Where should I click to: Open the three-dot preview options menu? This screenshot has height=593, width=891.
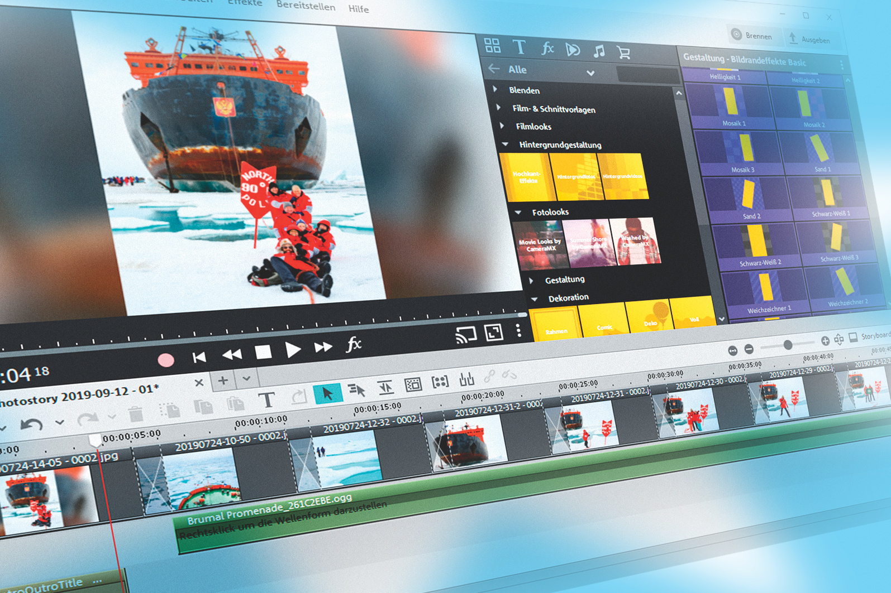click(x=519, y=330)
